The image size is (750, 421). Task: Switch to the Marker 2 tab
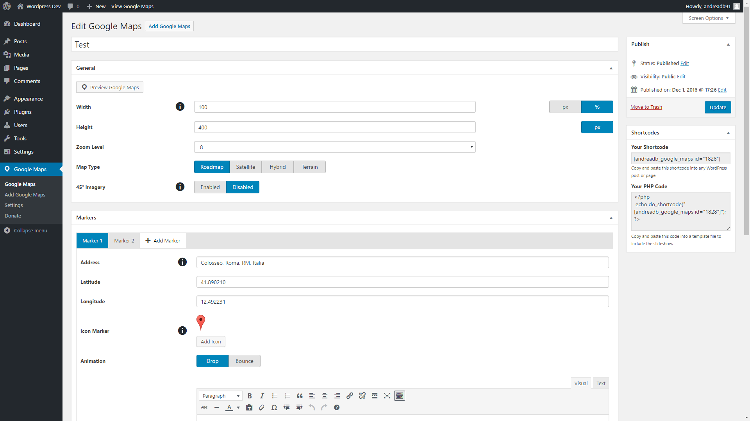[124, 241]
